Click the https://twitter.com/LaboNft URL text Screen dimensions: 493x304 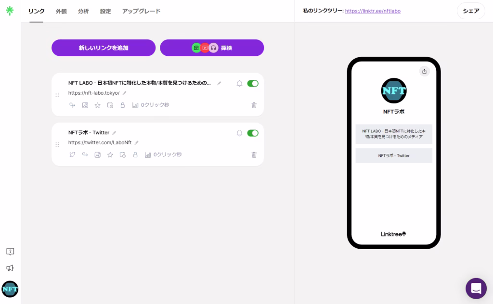[100, 142]
